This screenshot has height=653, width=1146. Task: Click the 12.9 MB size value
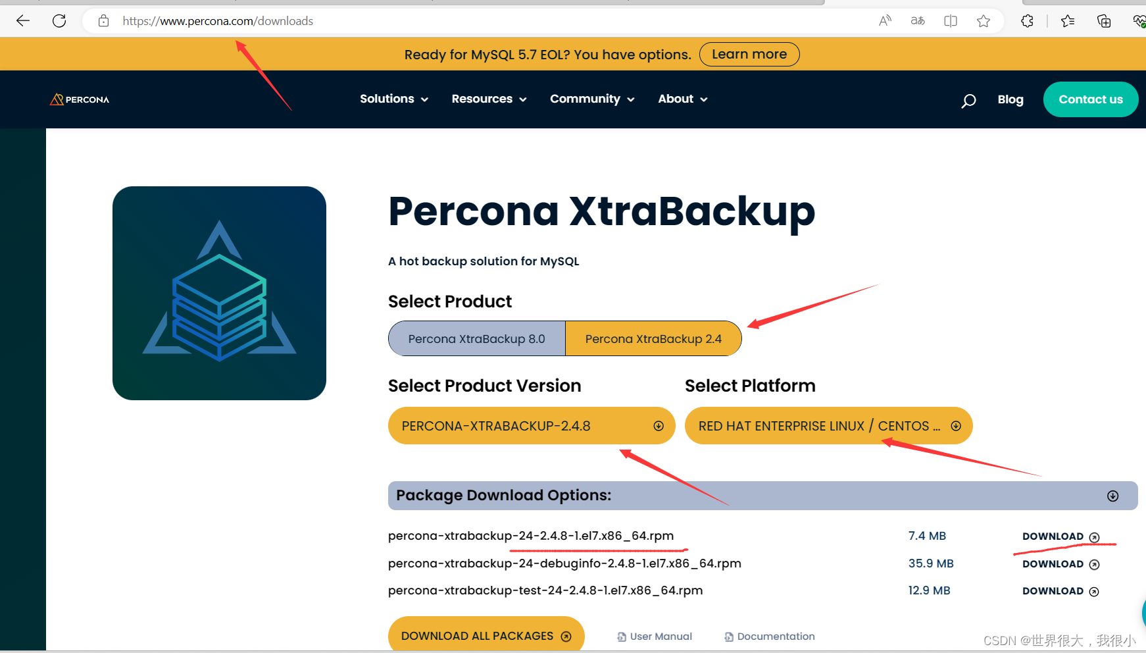coord(929,590)
